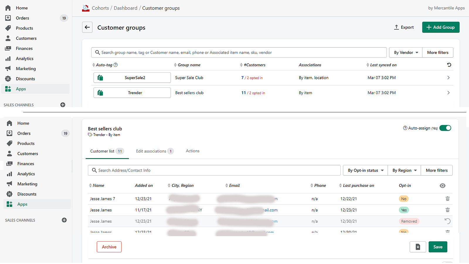This screenshot has height=264, width=469.
Task: Switch to the Edit associations tab
Action: point(152,151)
